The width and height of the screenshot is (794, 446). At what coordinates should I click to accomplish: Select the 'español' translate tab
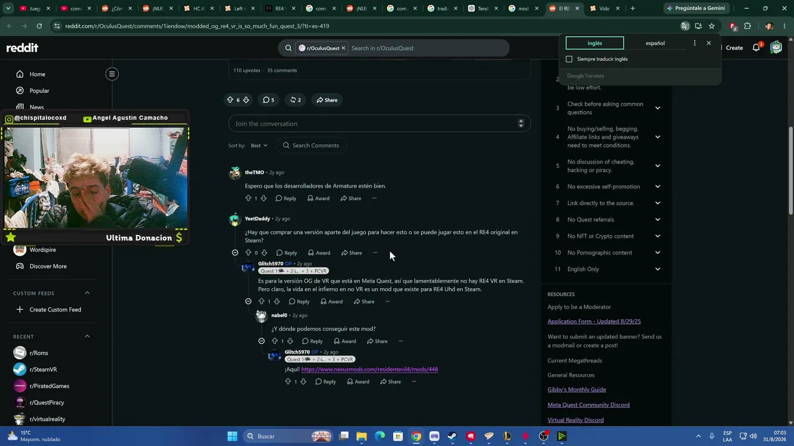pos(655,43)
